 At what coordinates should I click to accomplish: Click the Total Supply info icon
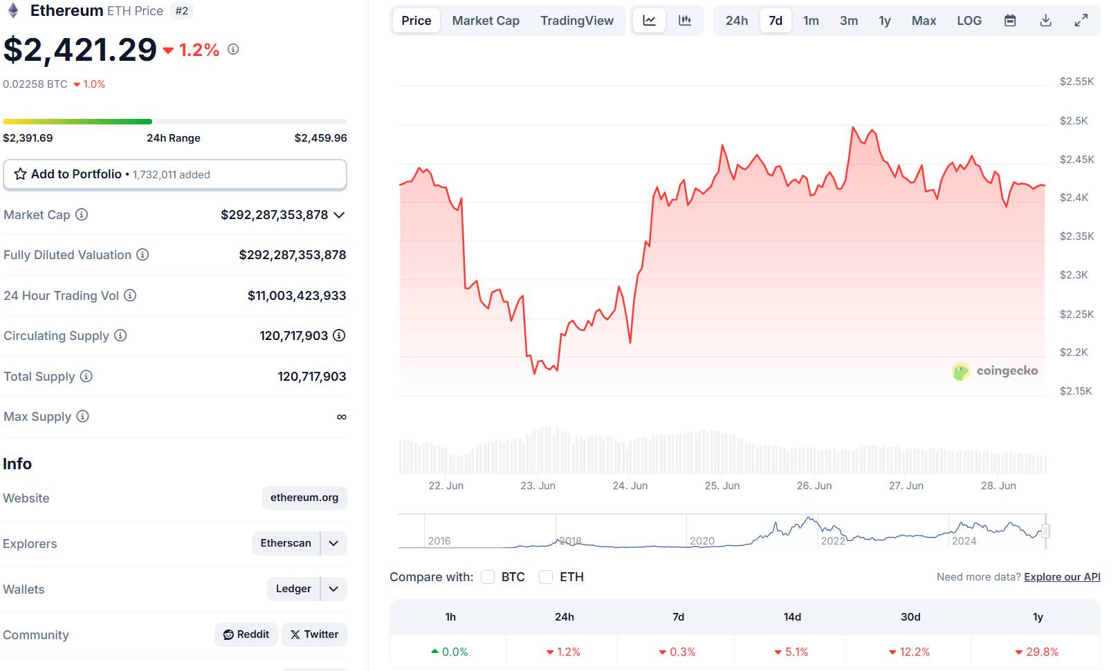[86, 376]
